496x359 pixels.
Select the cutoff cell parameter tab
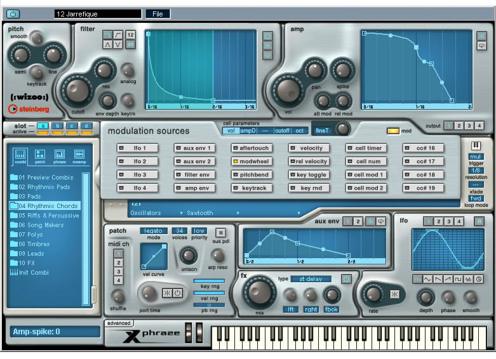pos(282,131)
